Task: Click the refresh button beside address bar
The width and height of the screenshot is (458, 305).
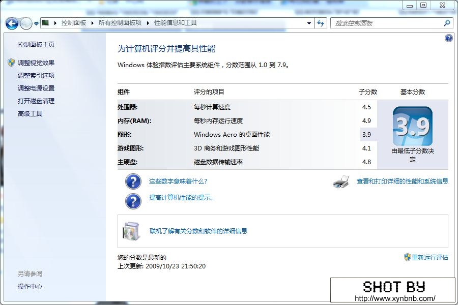Action: click(321, 23)
